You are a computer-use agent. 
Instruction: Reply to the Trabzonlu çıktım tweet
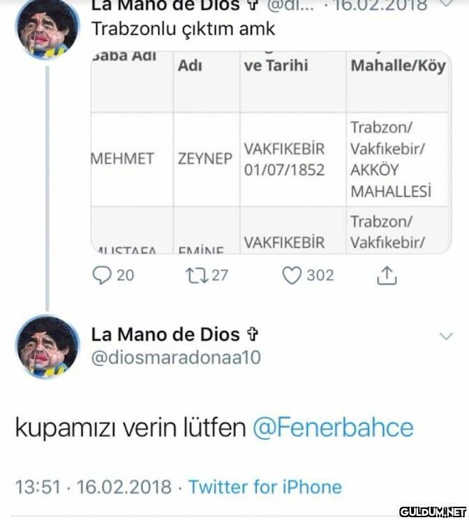click(x=102, y=275)
